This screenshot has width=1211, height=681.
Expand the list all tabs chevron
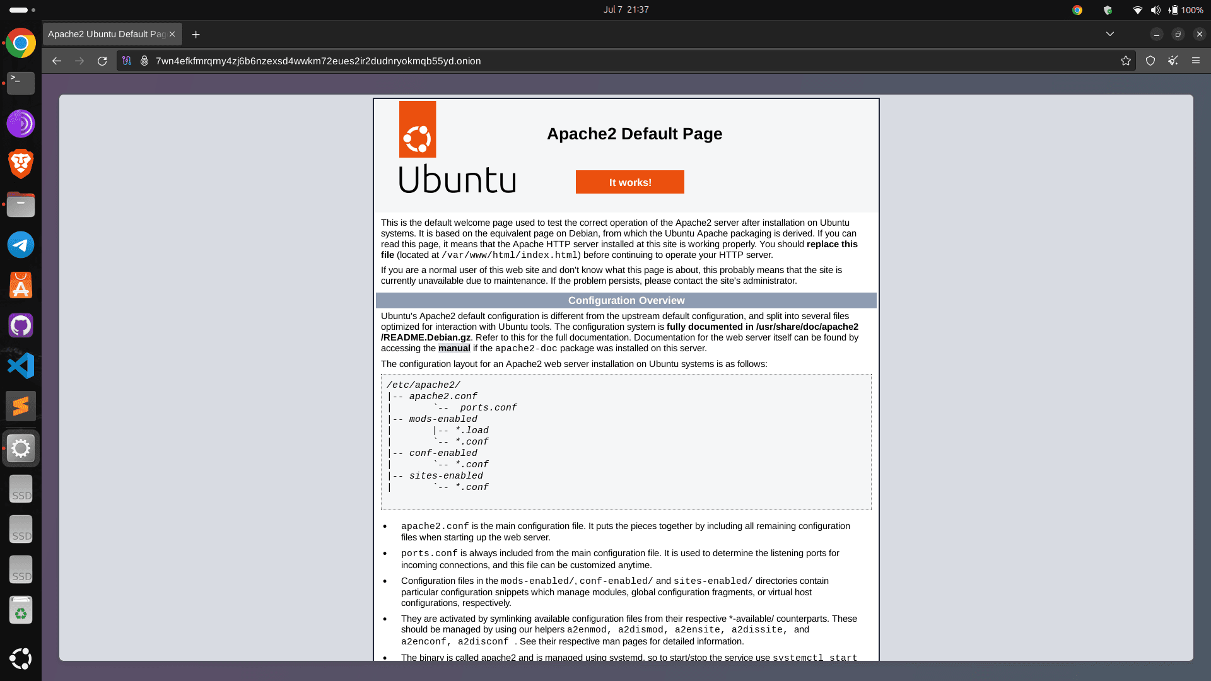tap(1110, 34)
